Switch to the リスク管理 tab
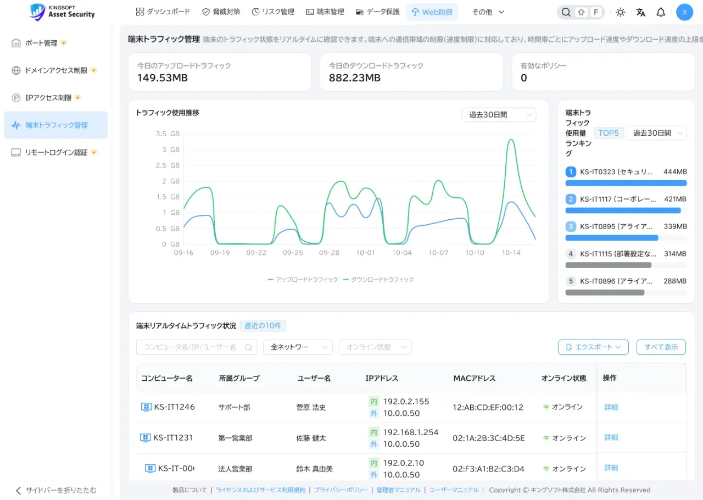703x500 pixels. [x=273, y=12]
